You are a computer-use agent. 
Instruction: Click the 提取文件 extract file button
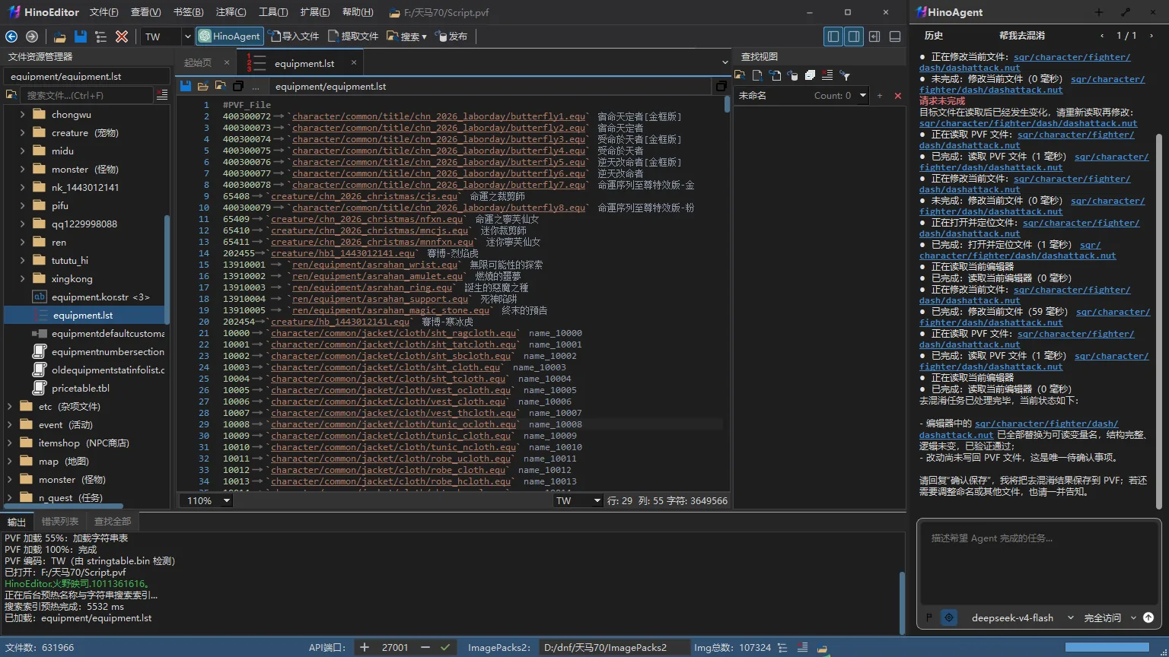click(353, 36)
